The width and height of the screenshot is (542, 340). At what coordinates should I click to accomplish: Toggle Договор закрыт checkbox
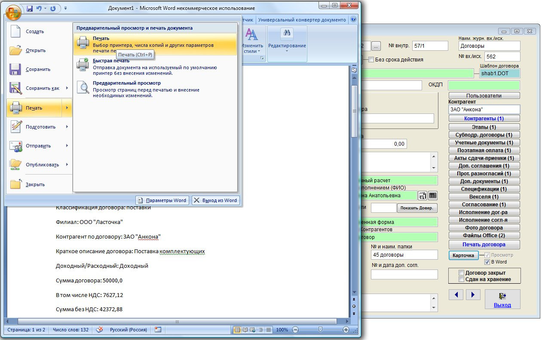[461, 273]
